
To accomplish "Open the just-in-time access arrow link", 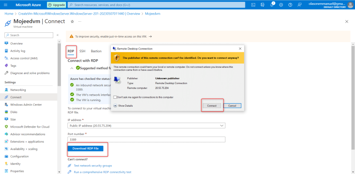I will click(x=150, y=36).
